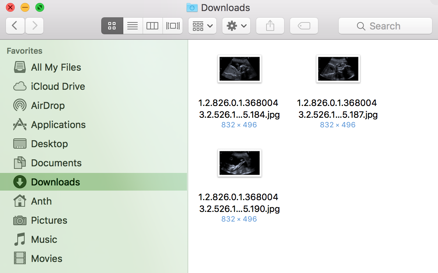This screenshot has width=438, height=273.
Task: Open Anth home folder in sidebar
Action: point(93,201)
